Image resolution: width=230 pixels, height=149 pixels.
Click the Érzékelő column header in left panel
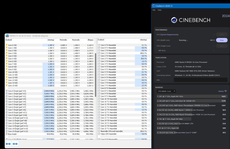[9, 40]
